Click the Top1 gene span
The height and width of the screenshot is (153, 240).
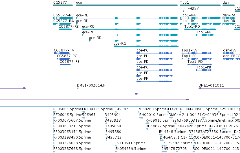(x=201, y=5)
